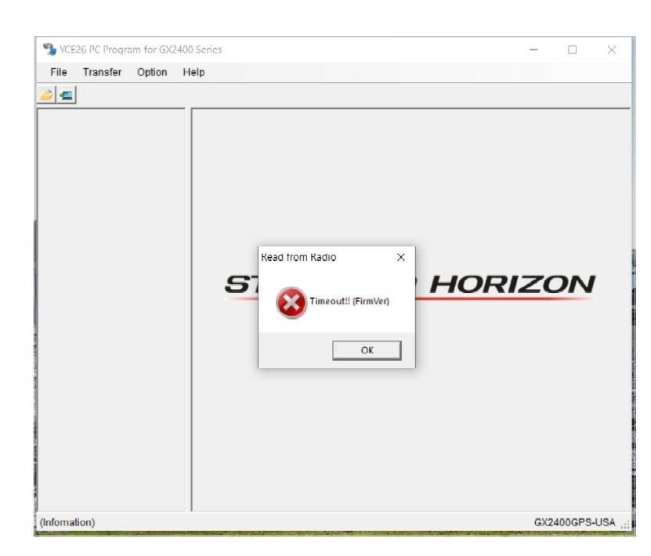Open the File menu

[59, 72]
